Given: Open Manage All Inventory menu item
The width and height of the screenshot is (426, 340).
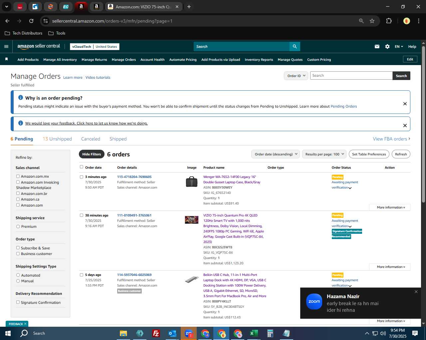Looking at the screenshot, I should pos(60,59).
